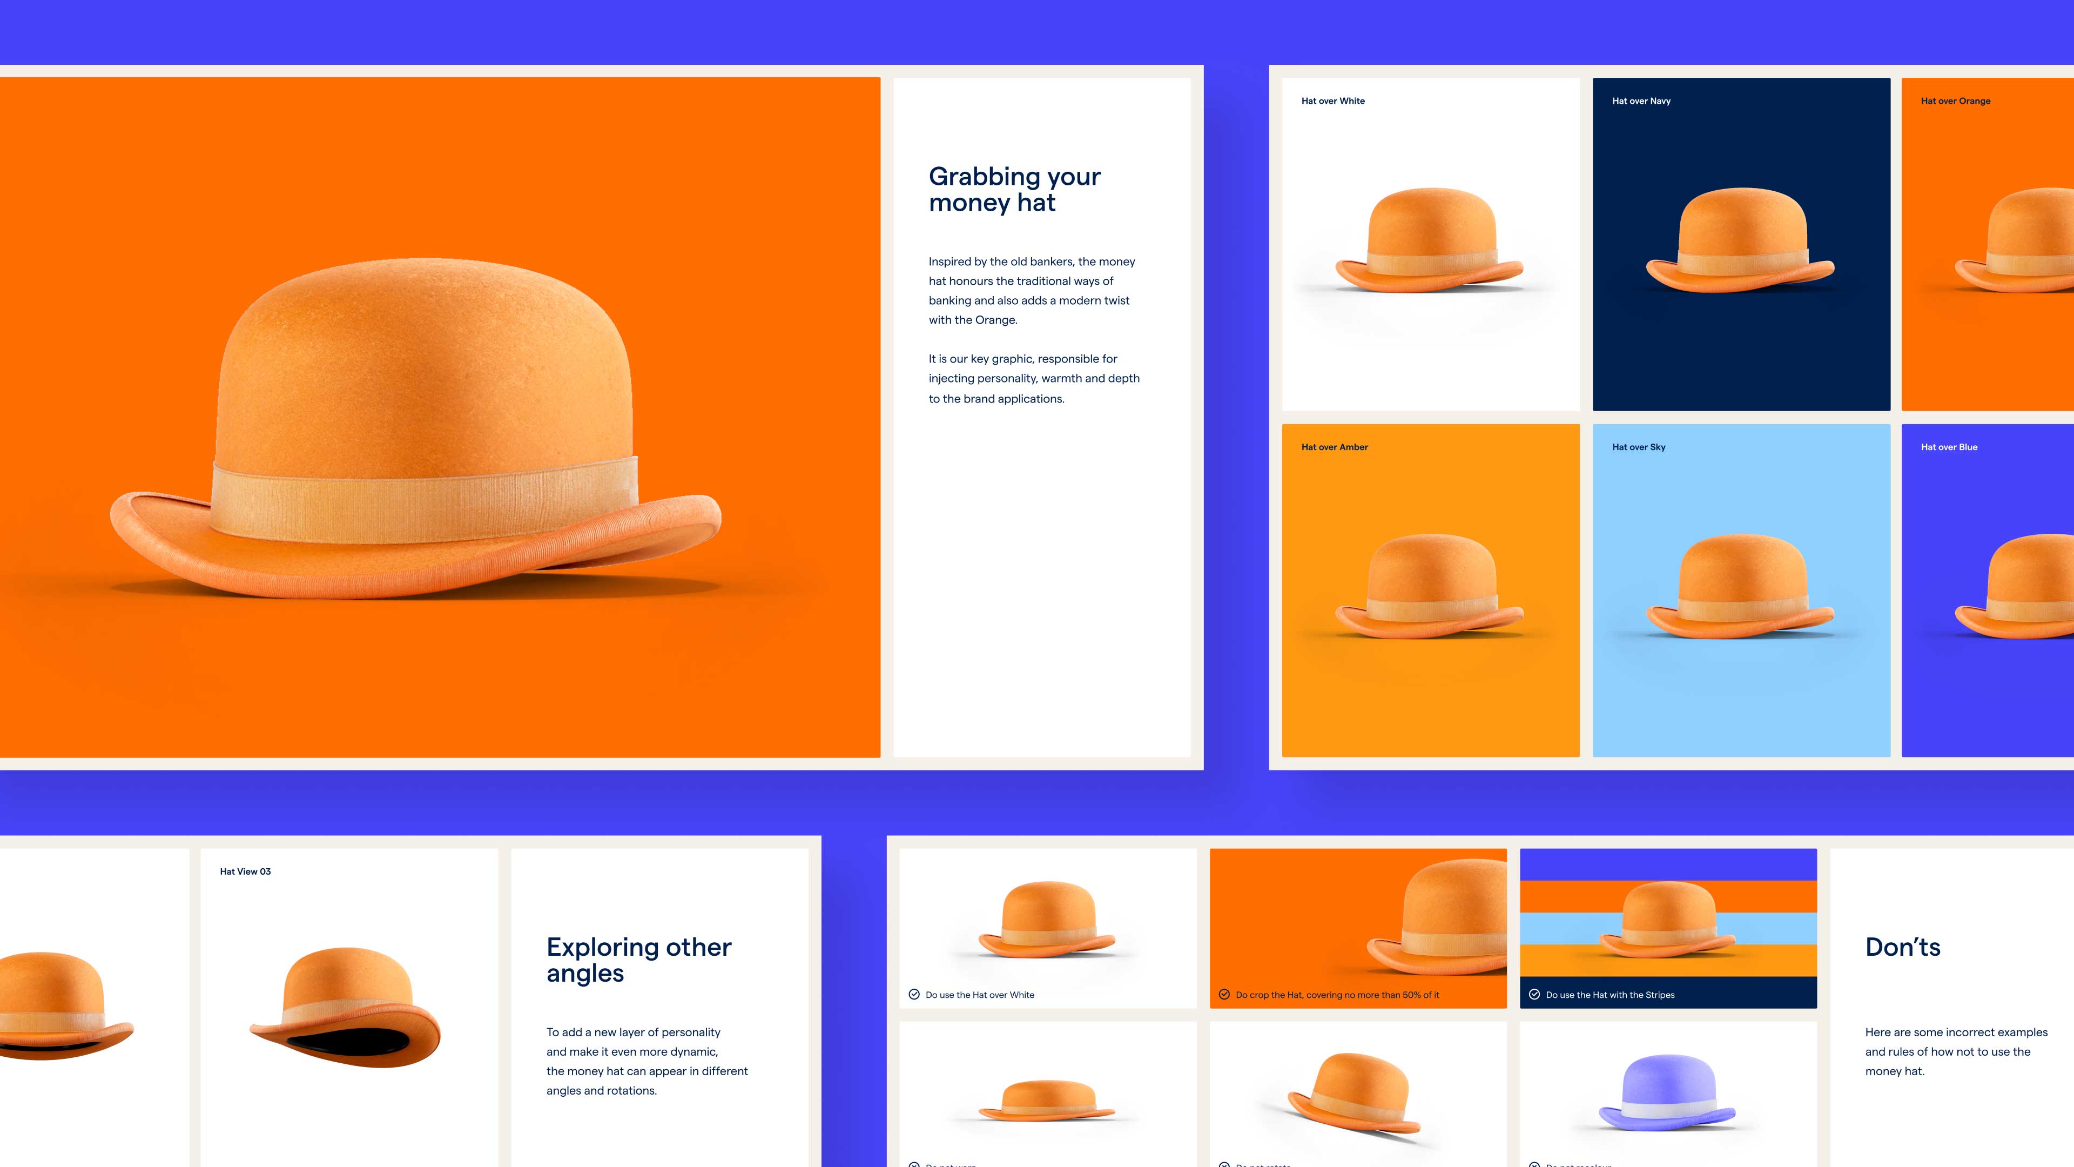2074x1167 pixels.
Task: Click the 'Hat over Blue' label
Action: pyautogui.click(x=1948, y=447)
